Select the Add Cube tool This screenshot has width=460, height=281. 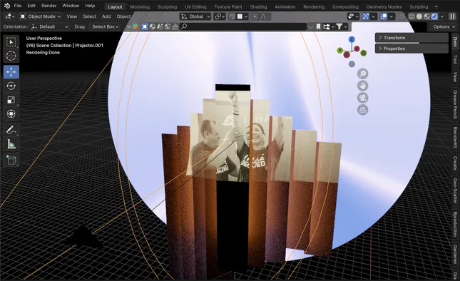coord(11,160)
